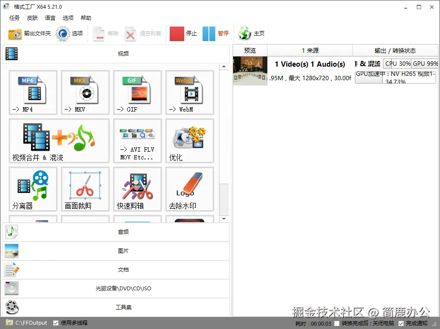The width and height of the screenshot is (440, 329).
Task: Switch to the 预览 preview tab
Action: (249, 50)
